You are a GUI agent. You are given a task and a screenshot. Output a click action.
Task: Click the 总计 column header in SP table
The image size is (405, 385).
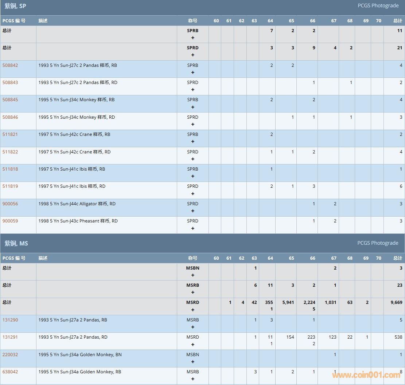398,21
